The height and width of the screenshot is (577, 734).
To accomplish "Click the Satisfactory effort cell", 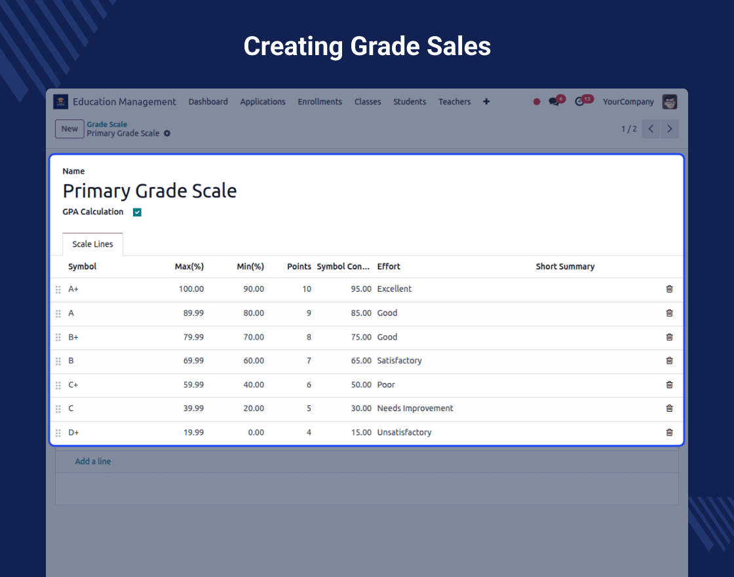I will [399, 361].
